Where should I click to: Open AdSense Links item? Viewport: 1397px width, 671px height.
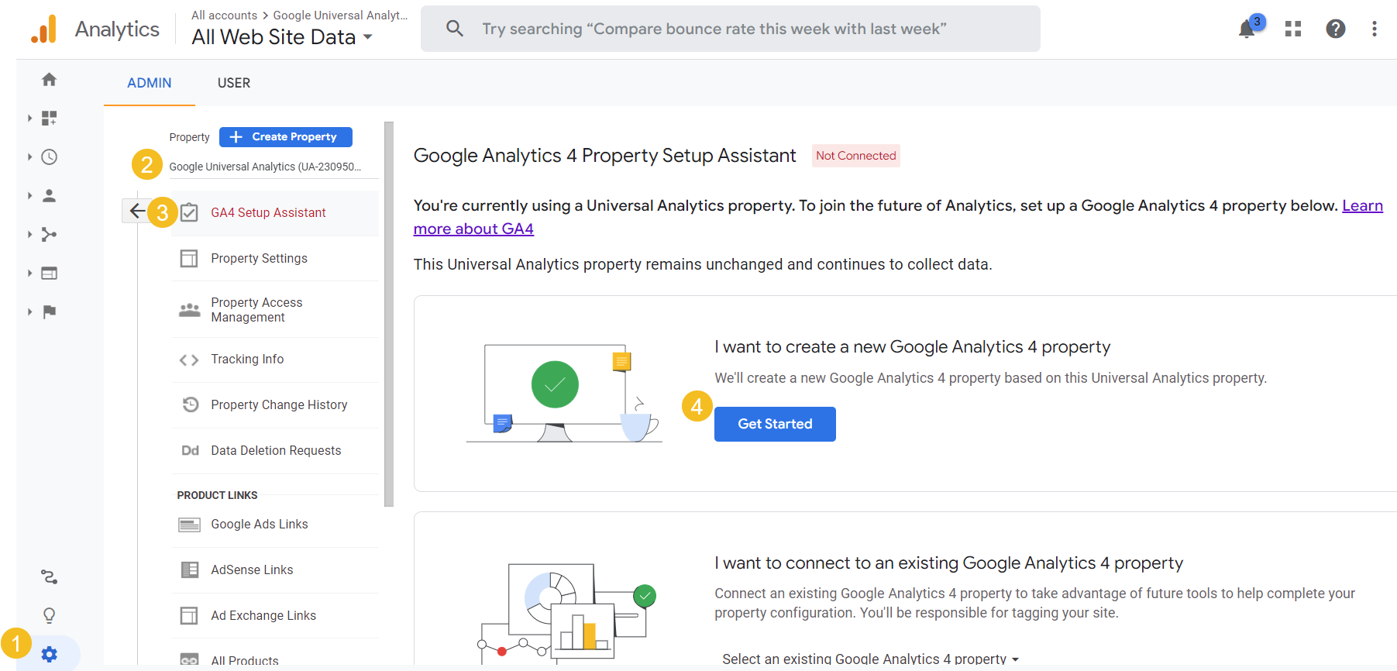pyautogui.click(x=274, y=569)
